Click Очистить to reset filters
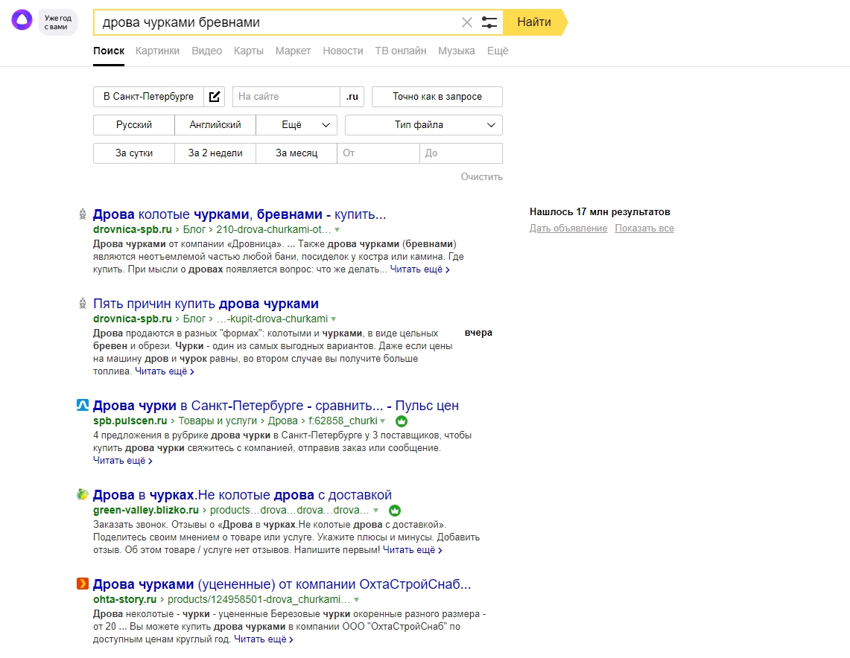The height and width of the screenshot is (658, 850). (482, 176)
